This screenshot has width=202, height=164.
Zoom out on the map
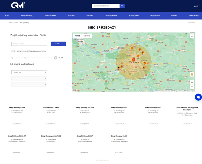click(x=192, y=87)
